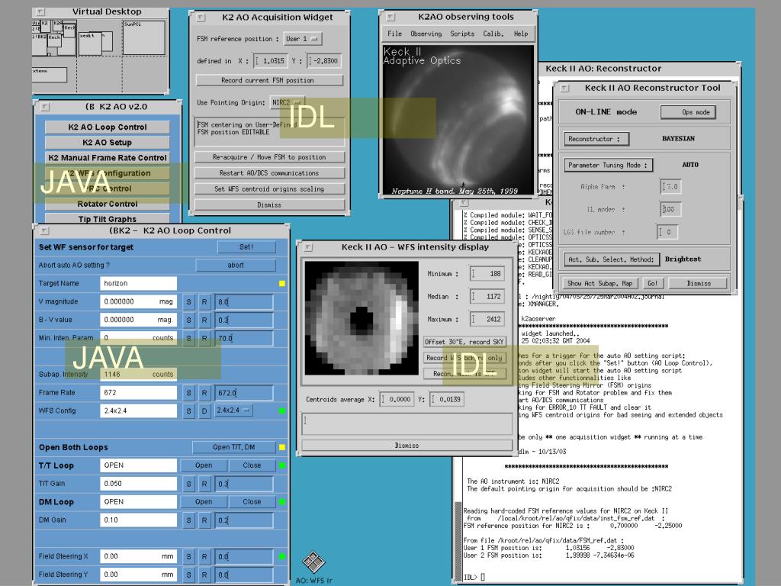Click the Neptune H band image in observing tools
The width and height of the screenshot is (781, 586).
click(458, 120)
